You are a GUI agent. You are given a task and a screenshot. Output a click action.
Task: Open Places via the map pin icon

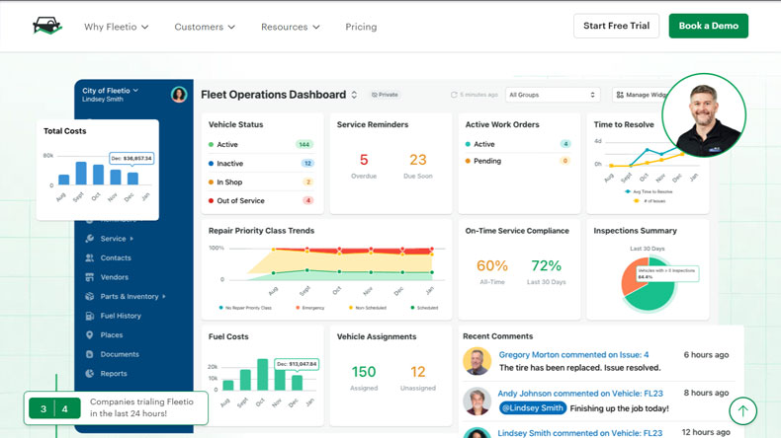point(90,335)
